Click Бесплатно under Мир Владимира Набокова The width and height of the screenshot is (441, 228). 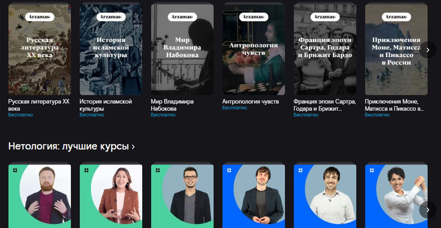coord(163,115)
